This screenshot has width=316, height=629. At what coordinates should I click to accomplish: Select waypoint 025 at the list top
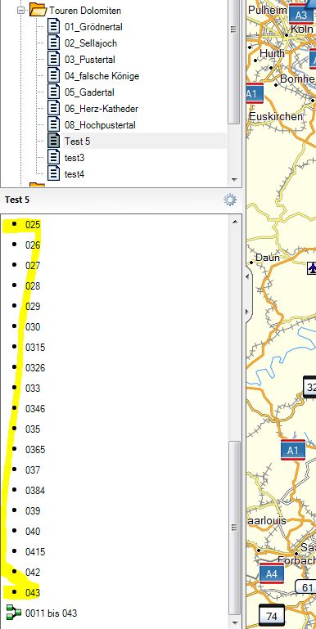33,225
